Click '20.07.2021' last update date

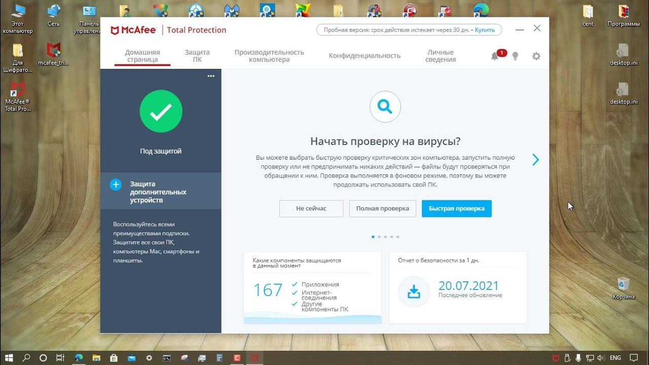pos(468,285)
